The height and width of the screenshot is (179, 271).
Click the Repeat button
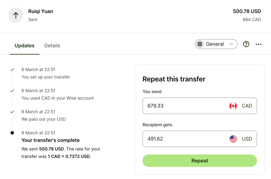click(200, 160)
